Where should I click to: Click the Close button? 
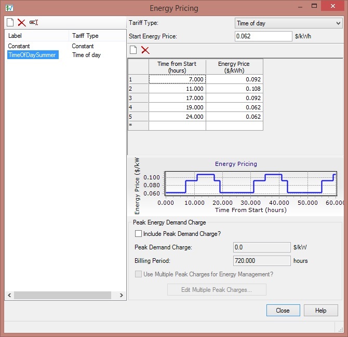pyautogui.click(x=283, y=311)
